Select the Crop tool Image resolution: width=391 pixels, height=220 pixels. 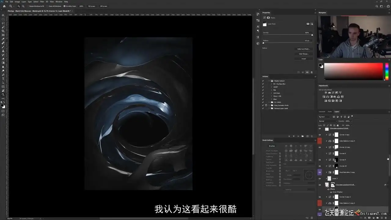[3, 31]
